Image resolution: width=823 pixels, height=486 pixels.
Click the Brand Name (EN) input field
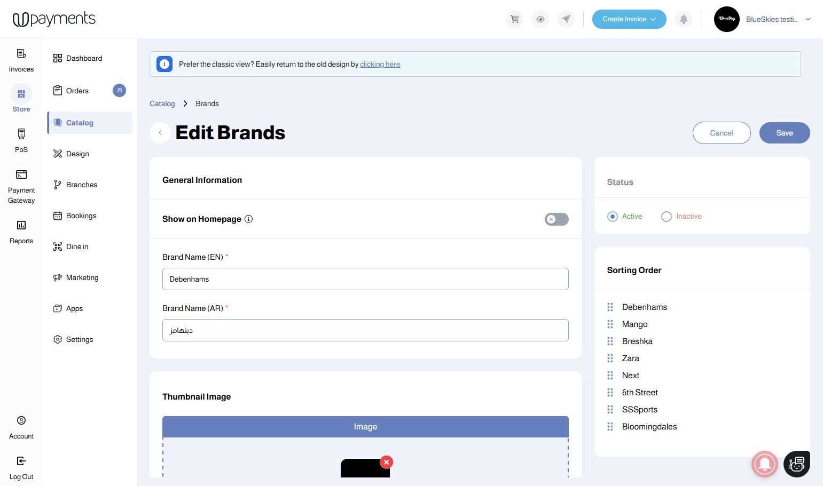coord(365,279)
